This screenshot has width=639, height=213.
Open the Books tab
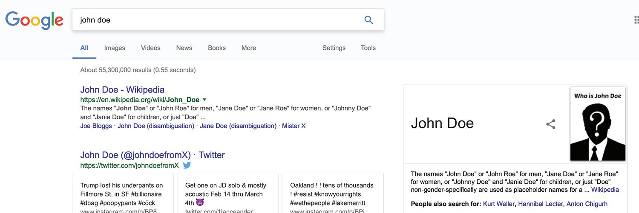(x=217, y=48)
